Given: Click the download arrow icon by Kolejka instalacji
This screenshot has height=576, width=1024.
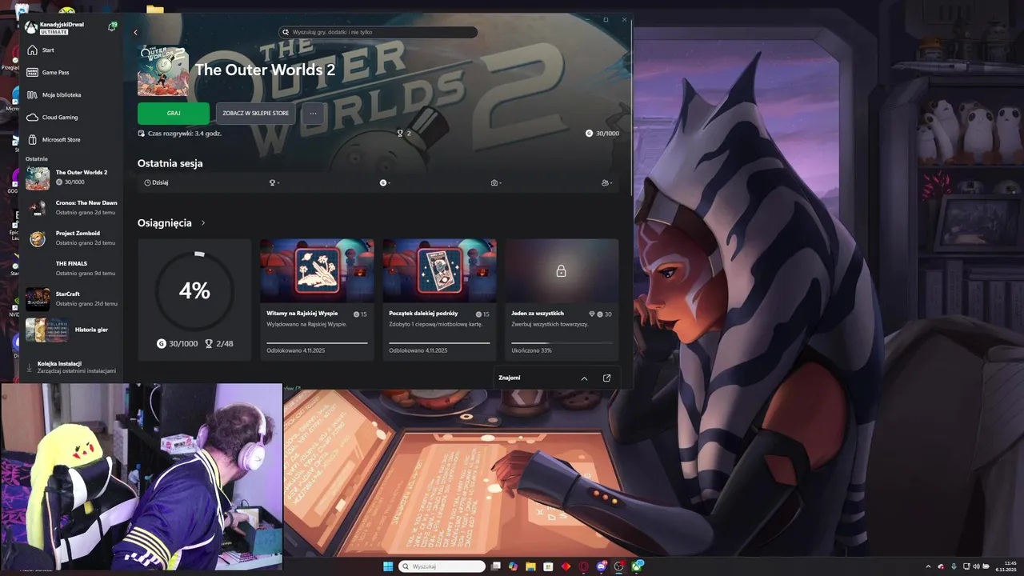Looking at the screenshot, I should pos(30,367).
